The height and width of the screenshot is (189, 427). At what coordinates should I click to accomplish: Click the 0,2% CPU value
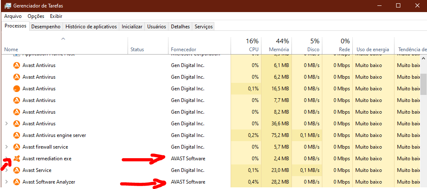pos(253,135)
